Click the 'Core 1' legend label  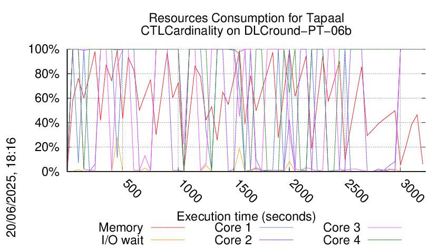click(232, 228)
